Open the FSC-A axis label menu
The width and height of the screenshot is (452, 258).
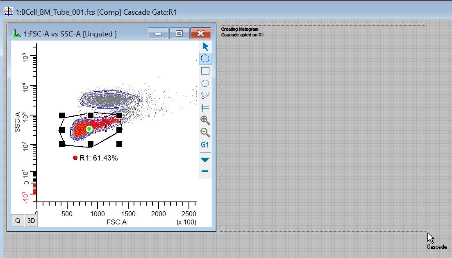coord(116,222)
